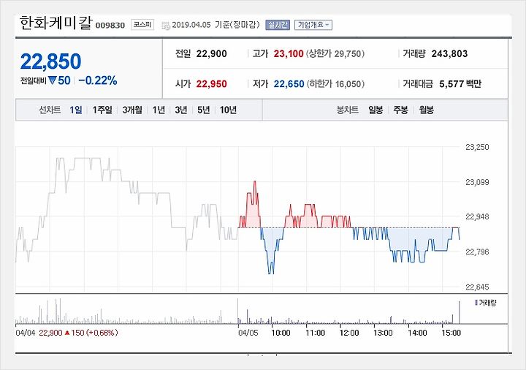The image size is (526, 370).
Task: Click the 13:00 time axis label
Action: 383,333
